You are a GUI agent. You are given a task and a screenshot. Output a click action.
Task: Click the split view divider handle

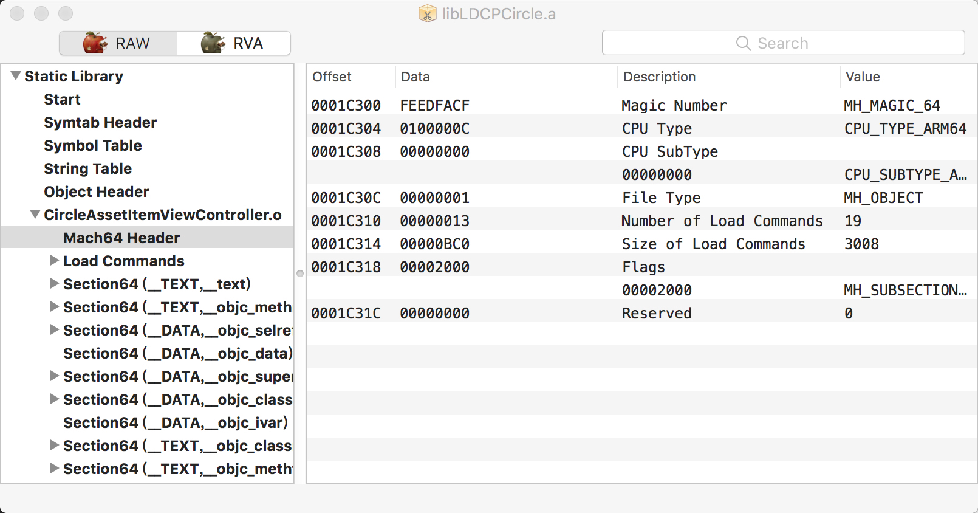coord(300,274)
